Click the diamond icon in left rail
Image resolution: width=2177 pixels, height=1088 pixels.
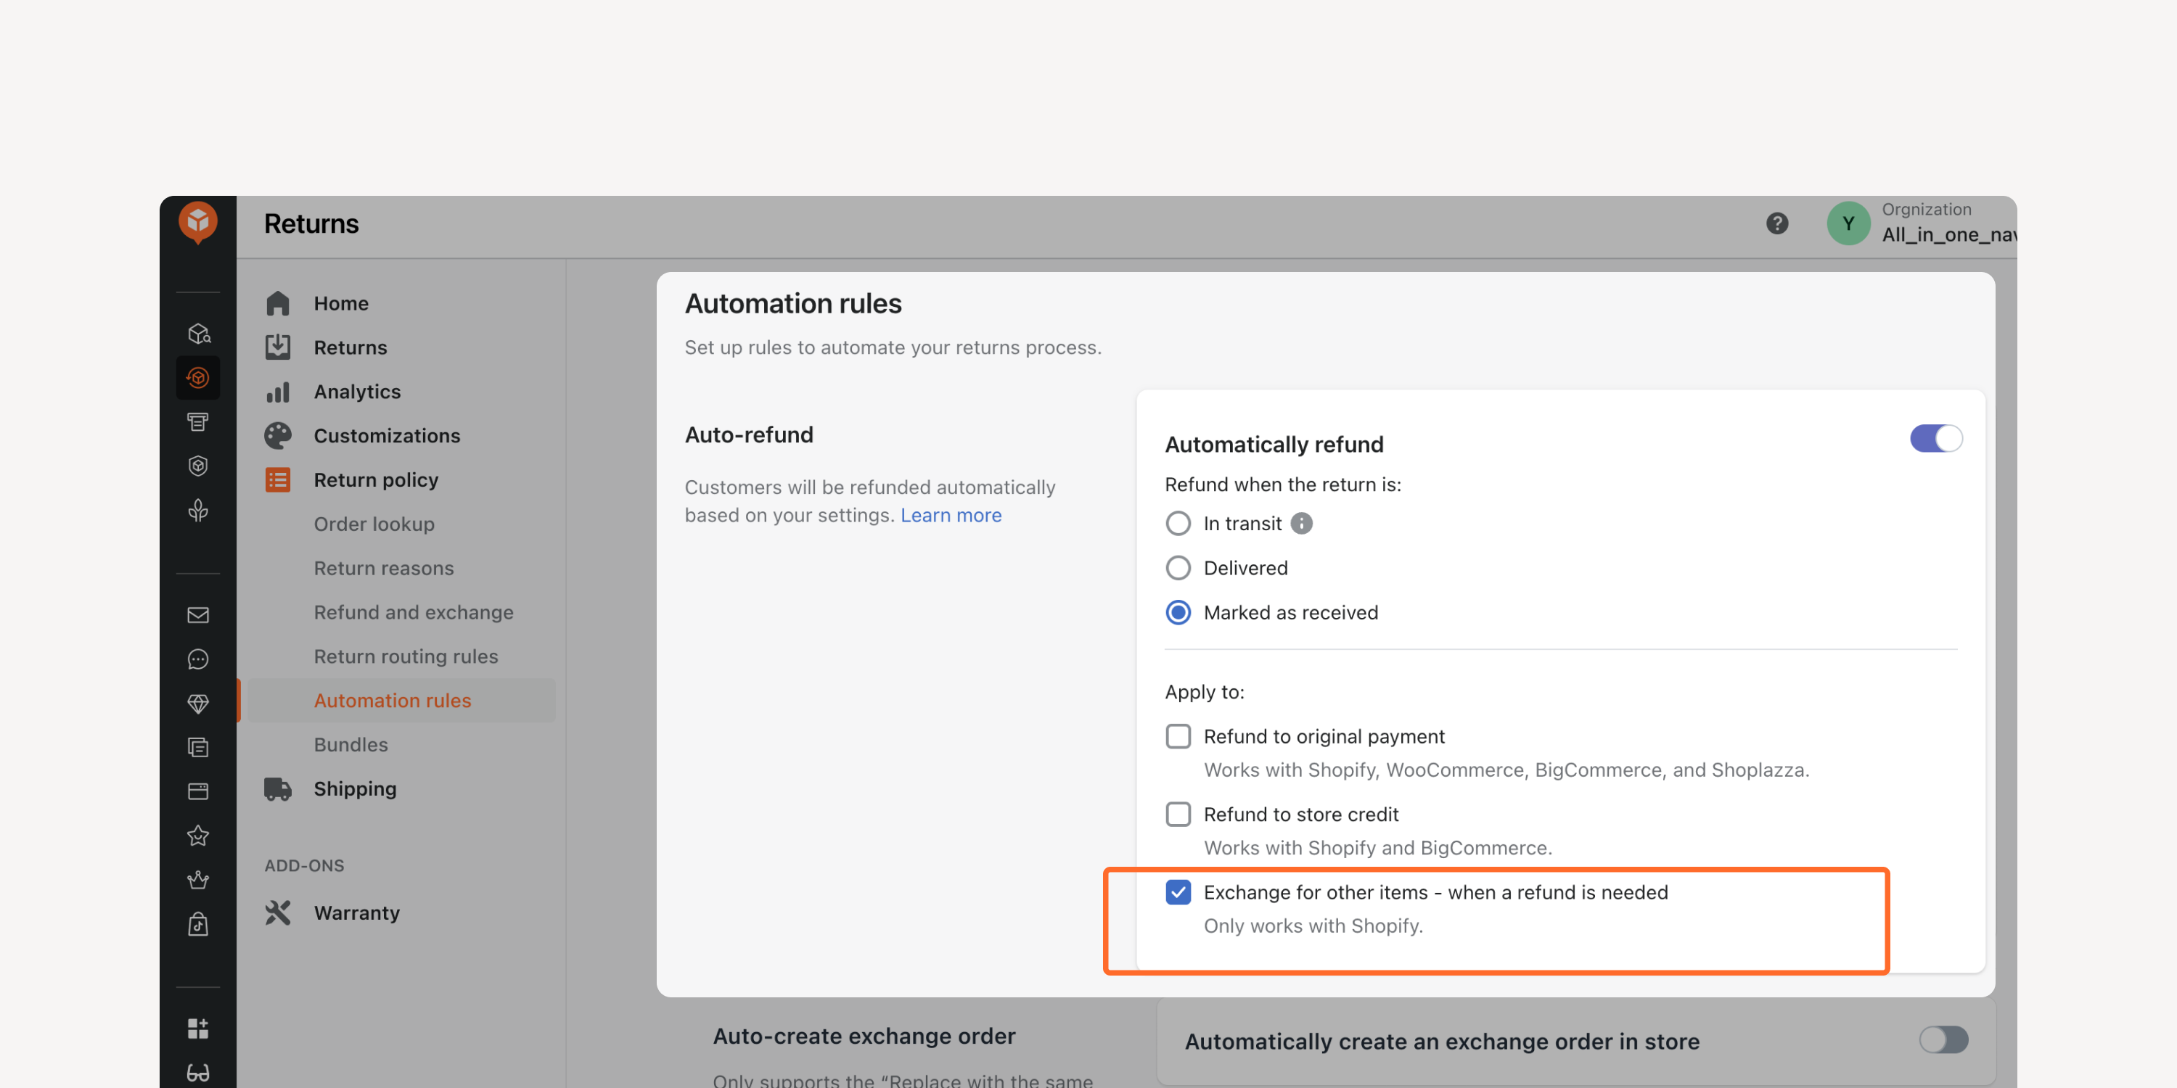pyautogui.click(x=198, y=703)
